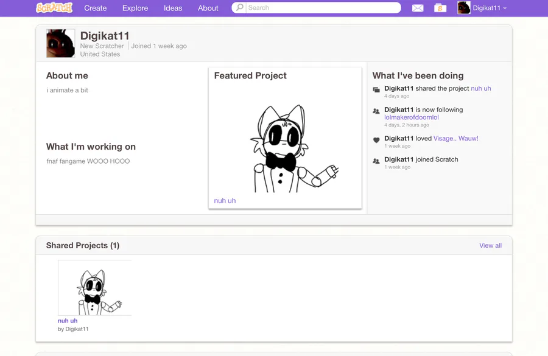The image size is (548, 356).
Task: Click the 'Joined 1 week ago' text
Action: pos(159,46)
